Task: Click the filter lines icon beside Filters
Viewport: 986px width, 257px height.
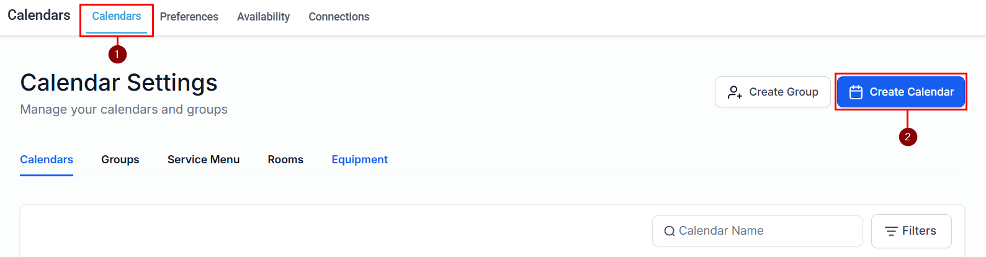Action: pos(891,231)
